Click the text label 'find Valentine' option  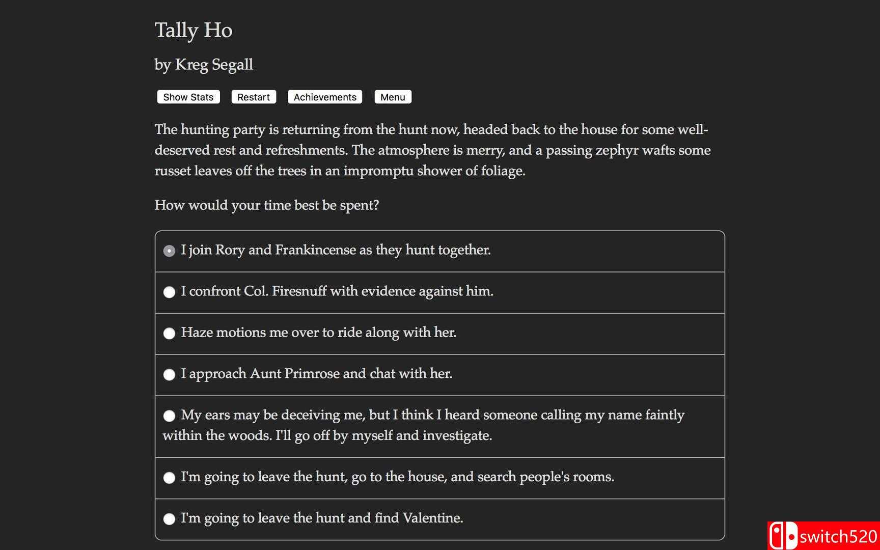click(322, 518)
